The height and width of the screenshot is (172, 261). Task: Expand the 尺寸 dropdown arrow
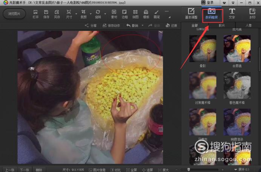pyautogui.click(x=76, y=14)
